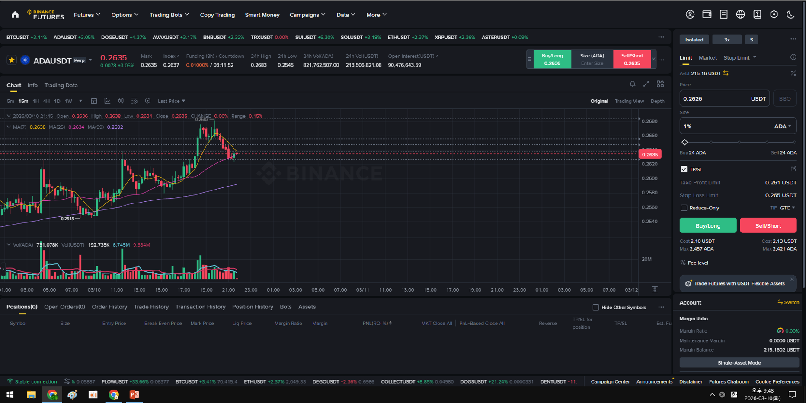Go to the Binance home icon
806x403 pixels.
15,15
